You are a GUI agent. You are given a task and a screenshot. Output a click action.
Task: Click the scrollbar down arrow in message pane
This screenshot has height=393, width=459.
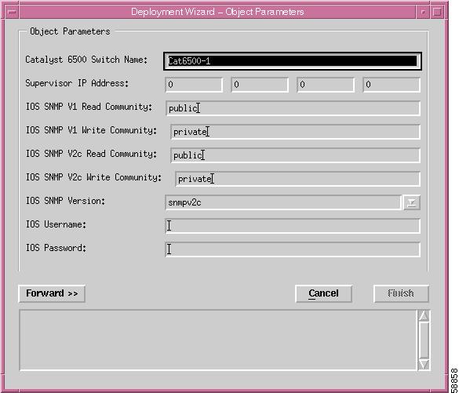[x=424, y=364]
